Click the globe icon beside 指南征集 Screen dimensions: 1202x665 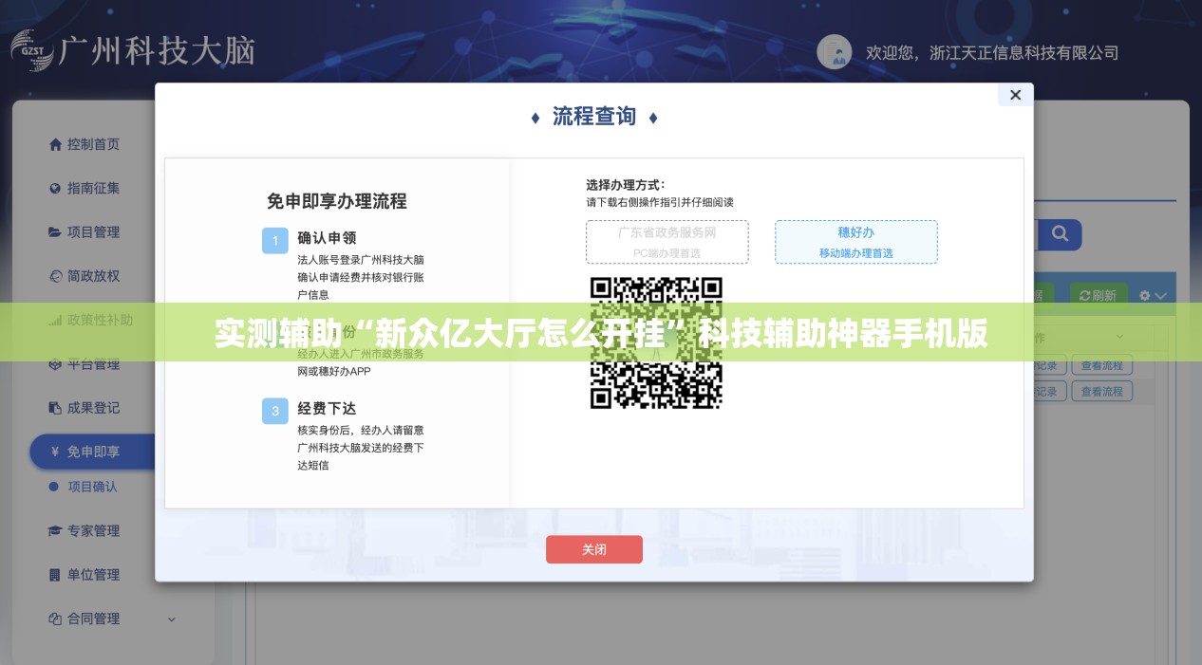click(x=55, y=188)
